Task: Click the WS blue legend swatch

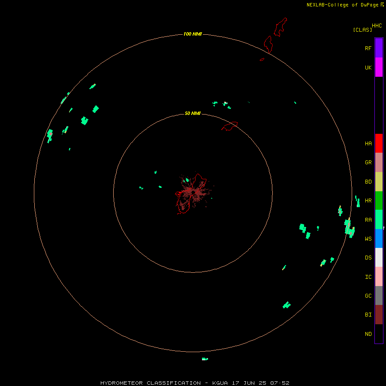Action: [379, 238]
